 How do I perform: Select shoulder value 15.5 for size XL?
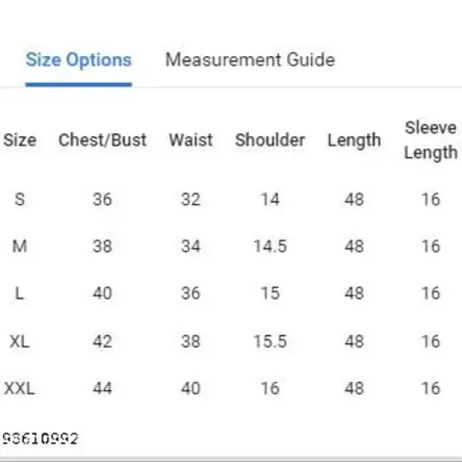[x=269, y=341]
